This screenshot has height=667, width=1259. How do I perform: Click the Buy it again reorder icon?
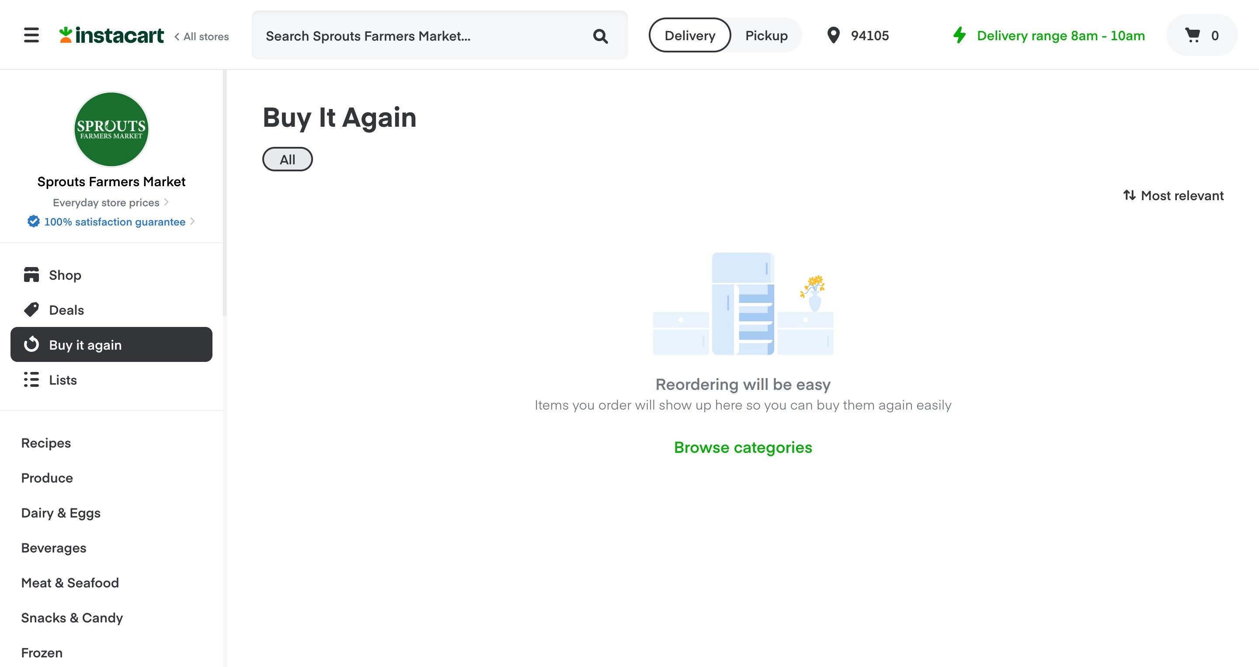(31, 344)
